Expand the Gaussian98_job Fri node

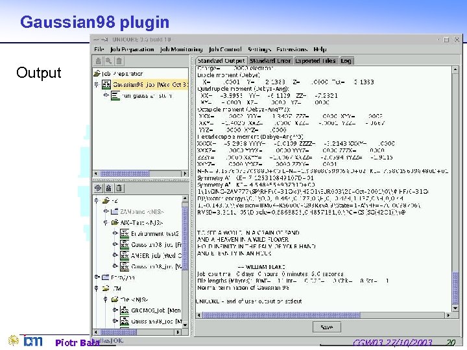[x=115, y=244]
